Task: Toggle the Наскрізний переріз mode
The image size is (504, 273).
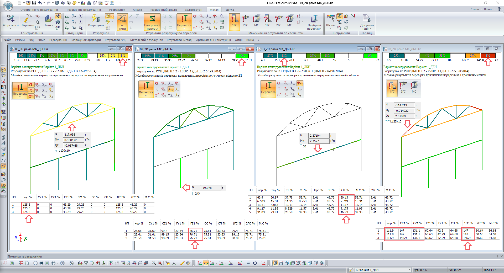Action: coord(152,22)
